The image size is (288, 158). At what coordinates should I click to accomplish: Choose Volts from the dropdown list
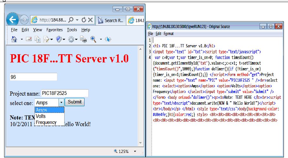tap(41, 116)
